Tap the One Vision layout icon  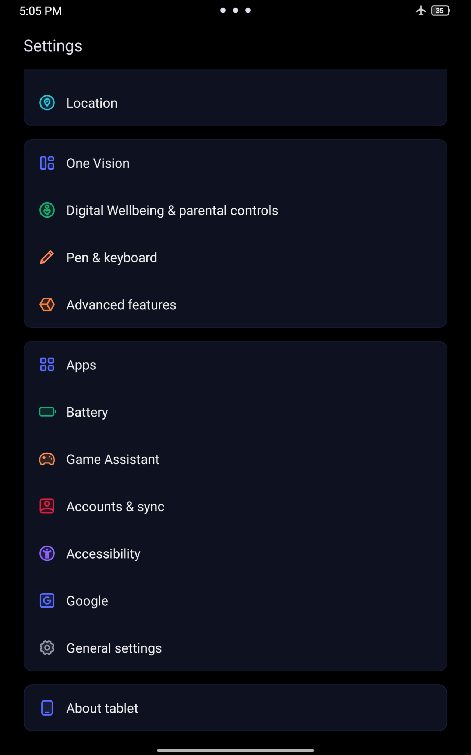point(47,163)
